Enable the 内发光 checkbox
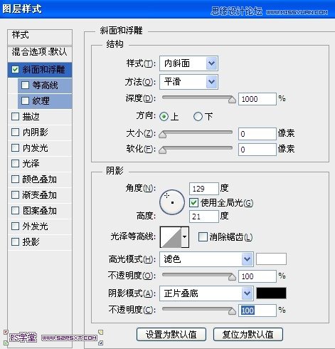Viewport: 335px width, 349px height. [15, 148]
